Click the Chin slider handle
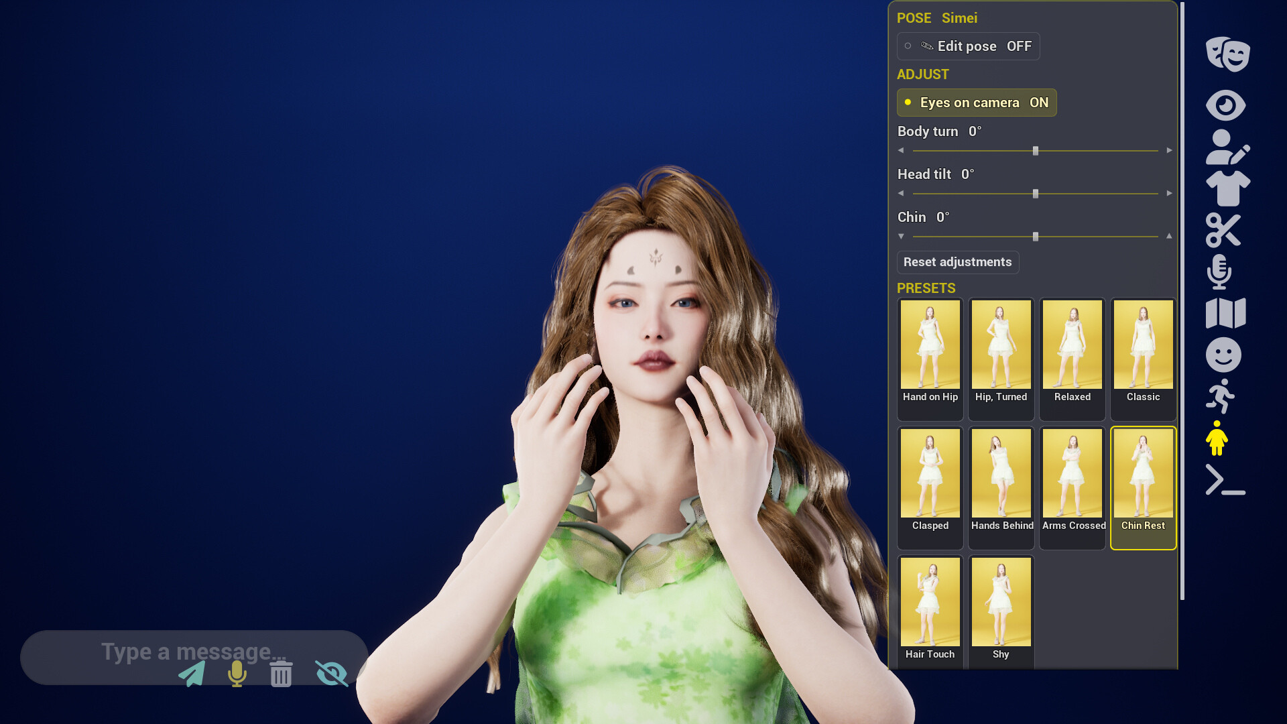 1036,237
